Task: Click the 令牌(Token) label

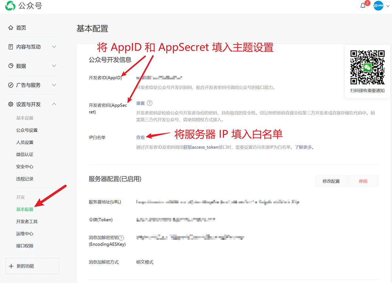Action: (101, 220)
